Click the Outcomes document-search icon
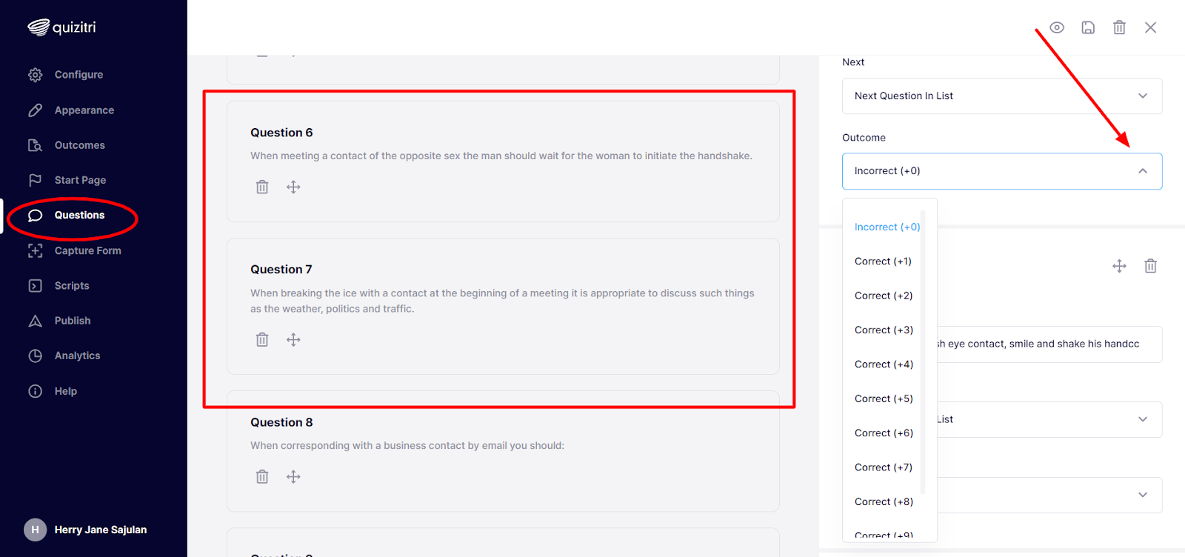 (35, 145)
